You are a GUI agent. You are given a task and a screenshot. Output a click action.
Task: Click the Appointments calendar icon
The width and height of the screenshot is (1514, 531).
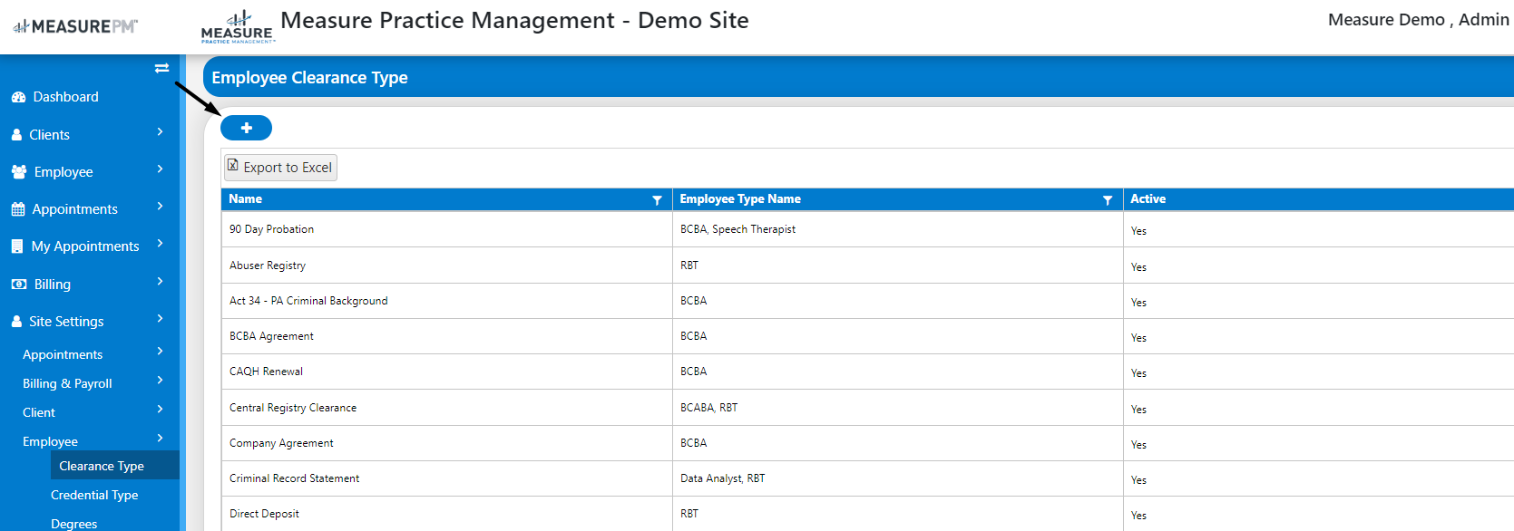(18, 209)
